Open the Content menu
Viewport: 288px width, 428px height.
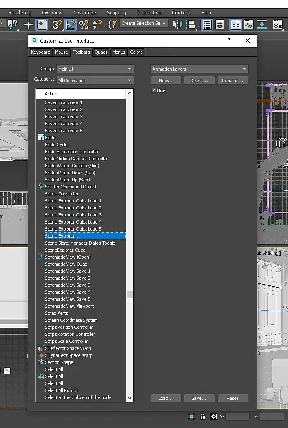point(182,12)
